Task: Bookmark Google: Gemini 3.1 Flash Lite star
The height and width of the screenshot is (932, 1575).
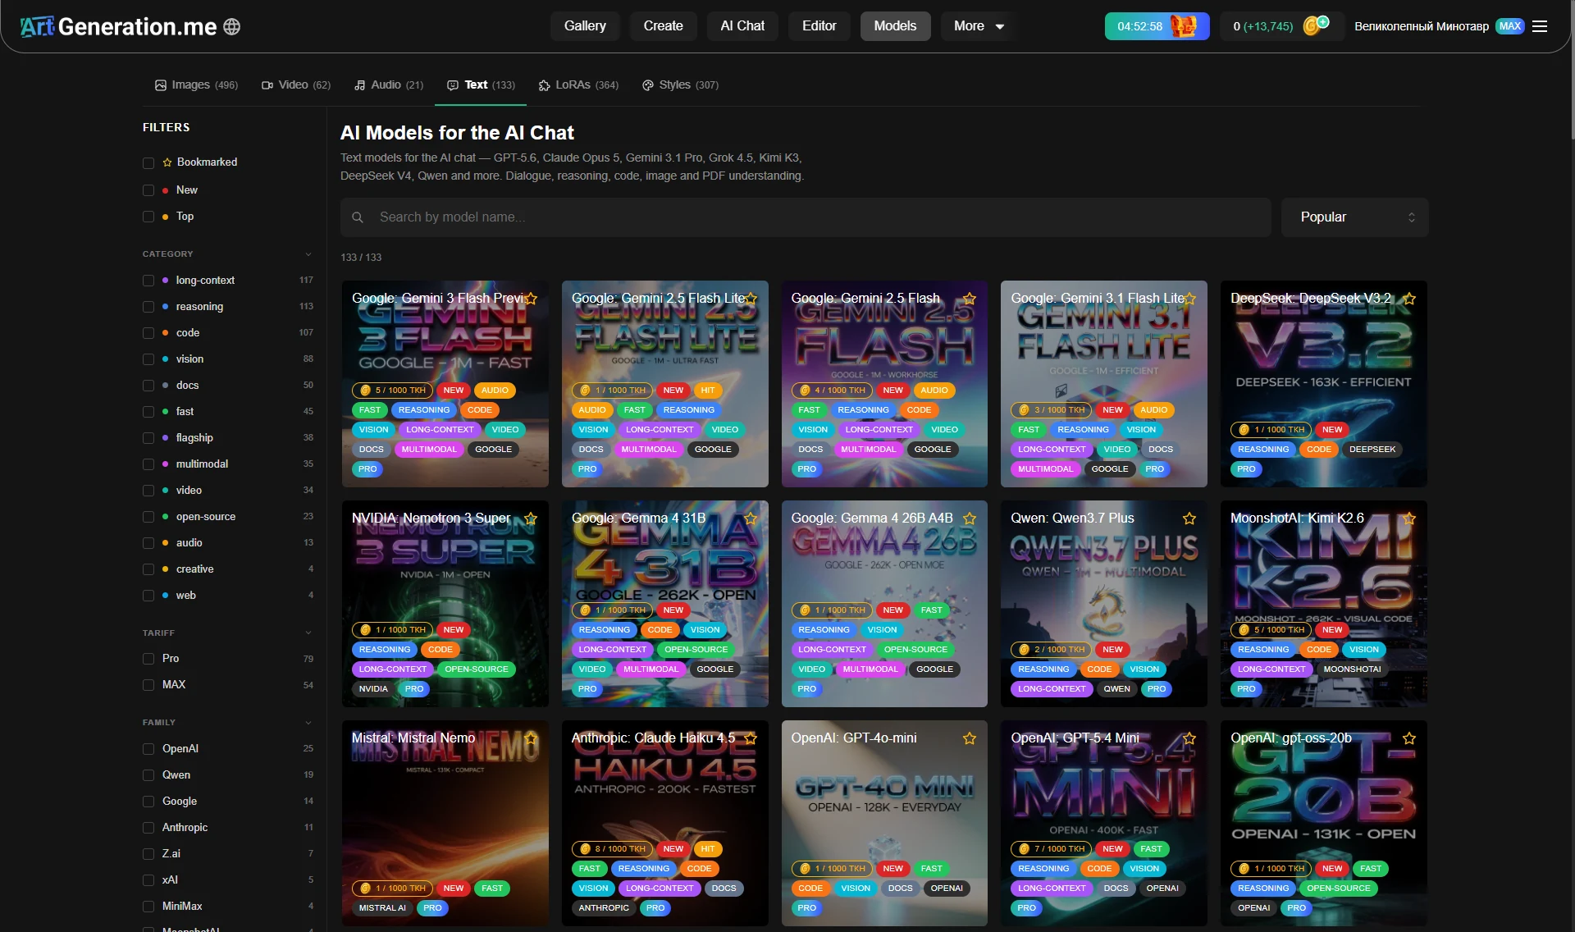Action: point(1189,299)
